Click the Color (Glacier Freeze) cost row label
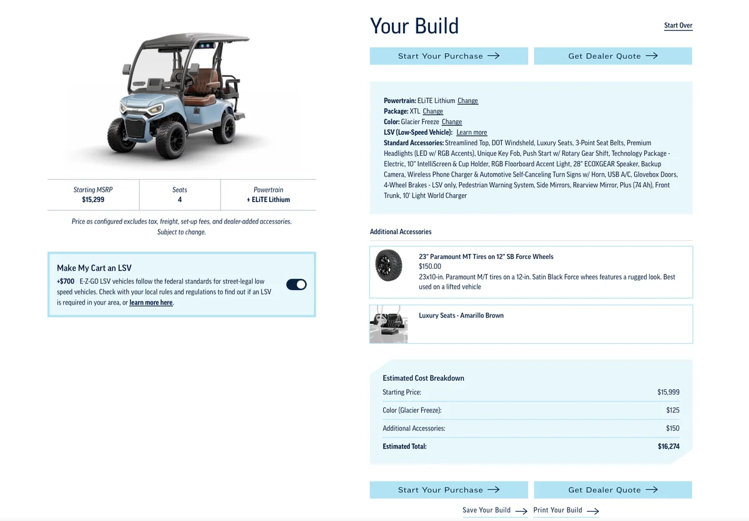 412,410
